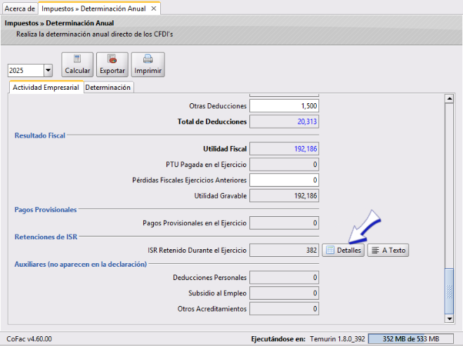Click the Total de Deducciones label

pos(212,121)
